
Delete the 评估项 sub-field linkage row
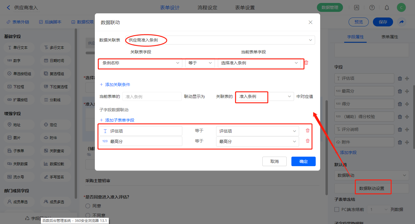pos(307,131)
